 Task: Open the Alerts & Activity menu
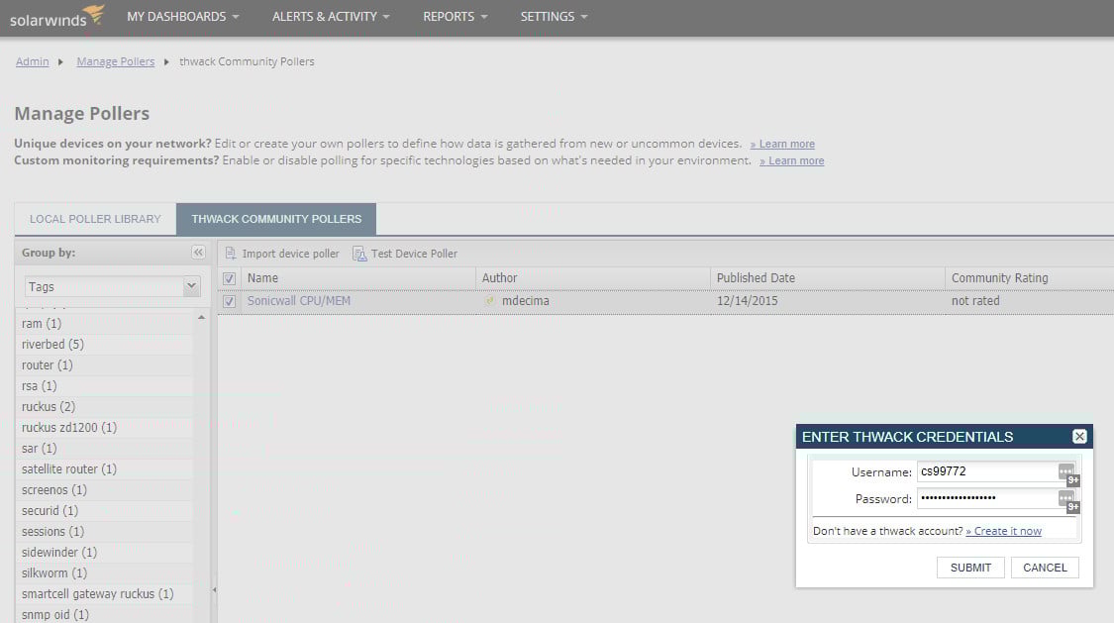pos(331,16)
